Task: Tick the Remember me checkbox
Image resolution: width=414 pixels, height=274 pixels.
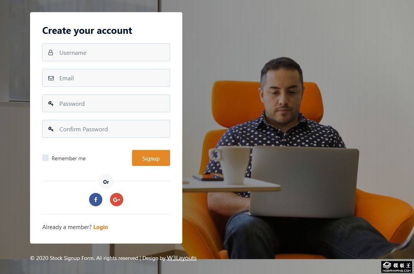Action: [45, 158]
